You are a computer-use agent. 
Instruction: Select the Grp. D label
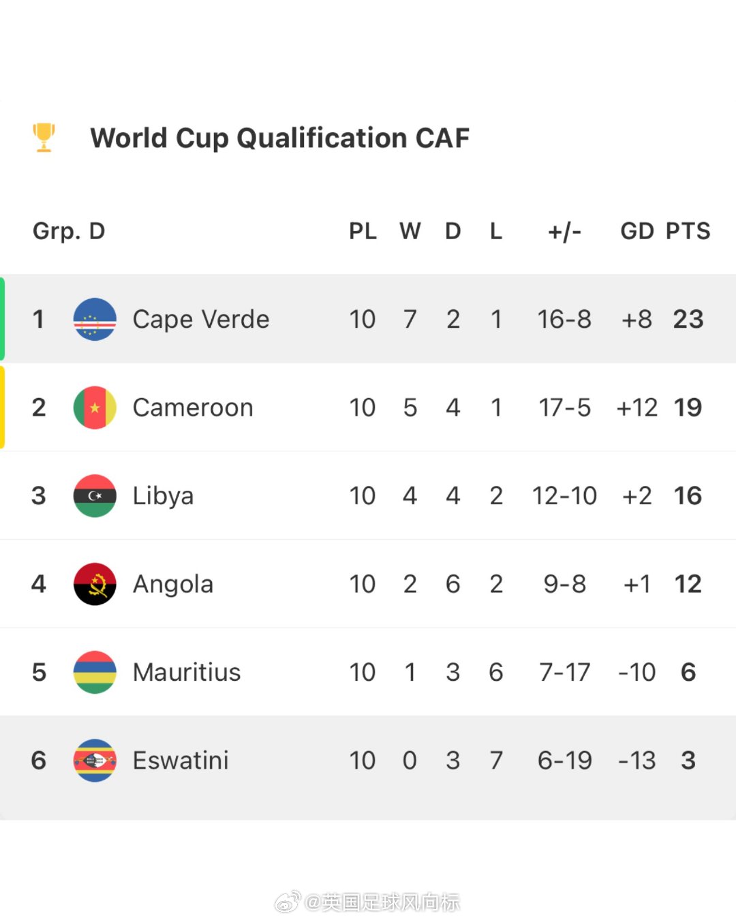(x=69, y=231)
